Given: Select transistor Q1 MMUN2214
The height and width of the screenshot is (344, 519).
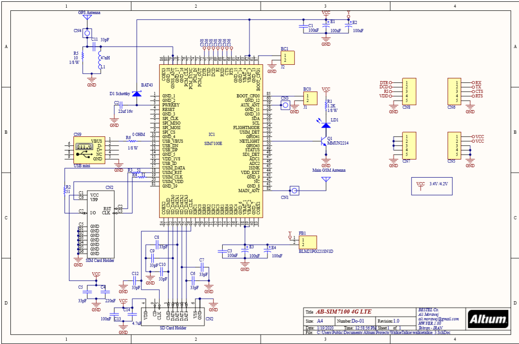Looking at the screenshot, I should [324, 141].
